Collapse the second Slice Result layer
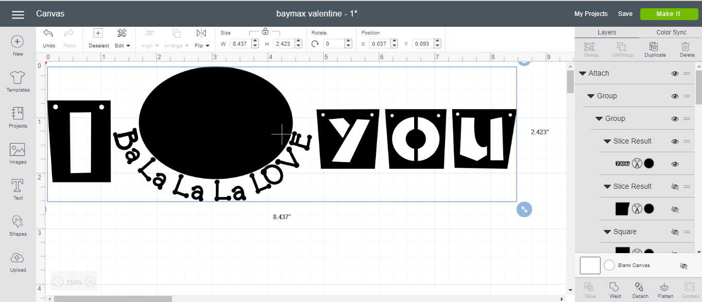This screenshot has width=702, height=302. (608, 187)
